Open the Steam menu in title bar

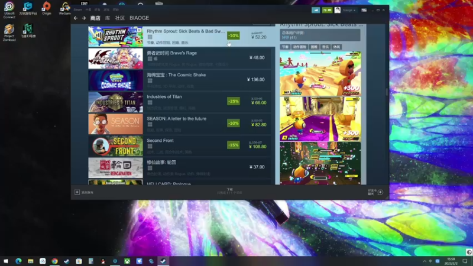click(78, 9)
